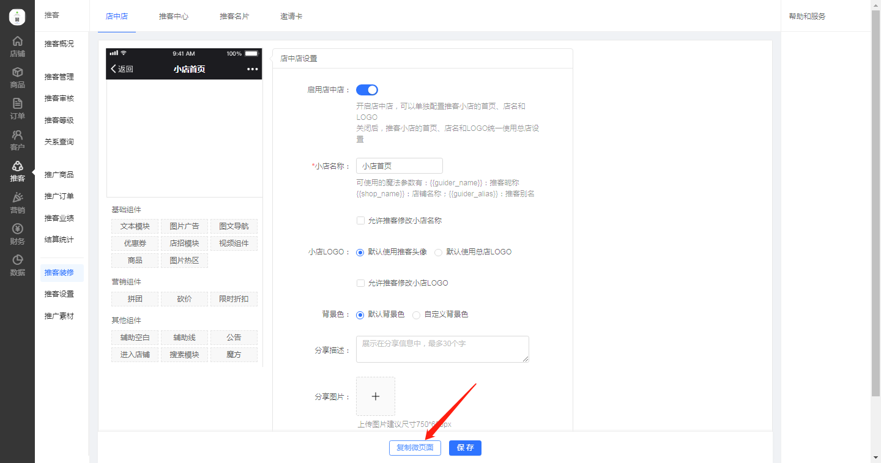Choose 自定义背景色 radio option

pyautogui.click(x=416, y=315)
